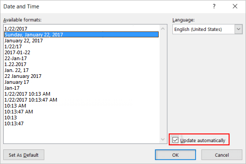Select the format Jan. 22, 17
The image size is (246, 164).
[x=81, y=70]
